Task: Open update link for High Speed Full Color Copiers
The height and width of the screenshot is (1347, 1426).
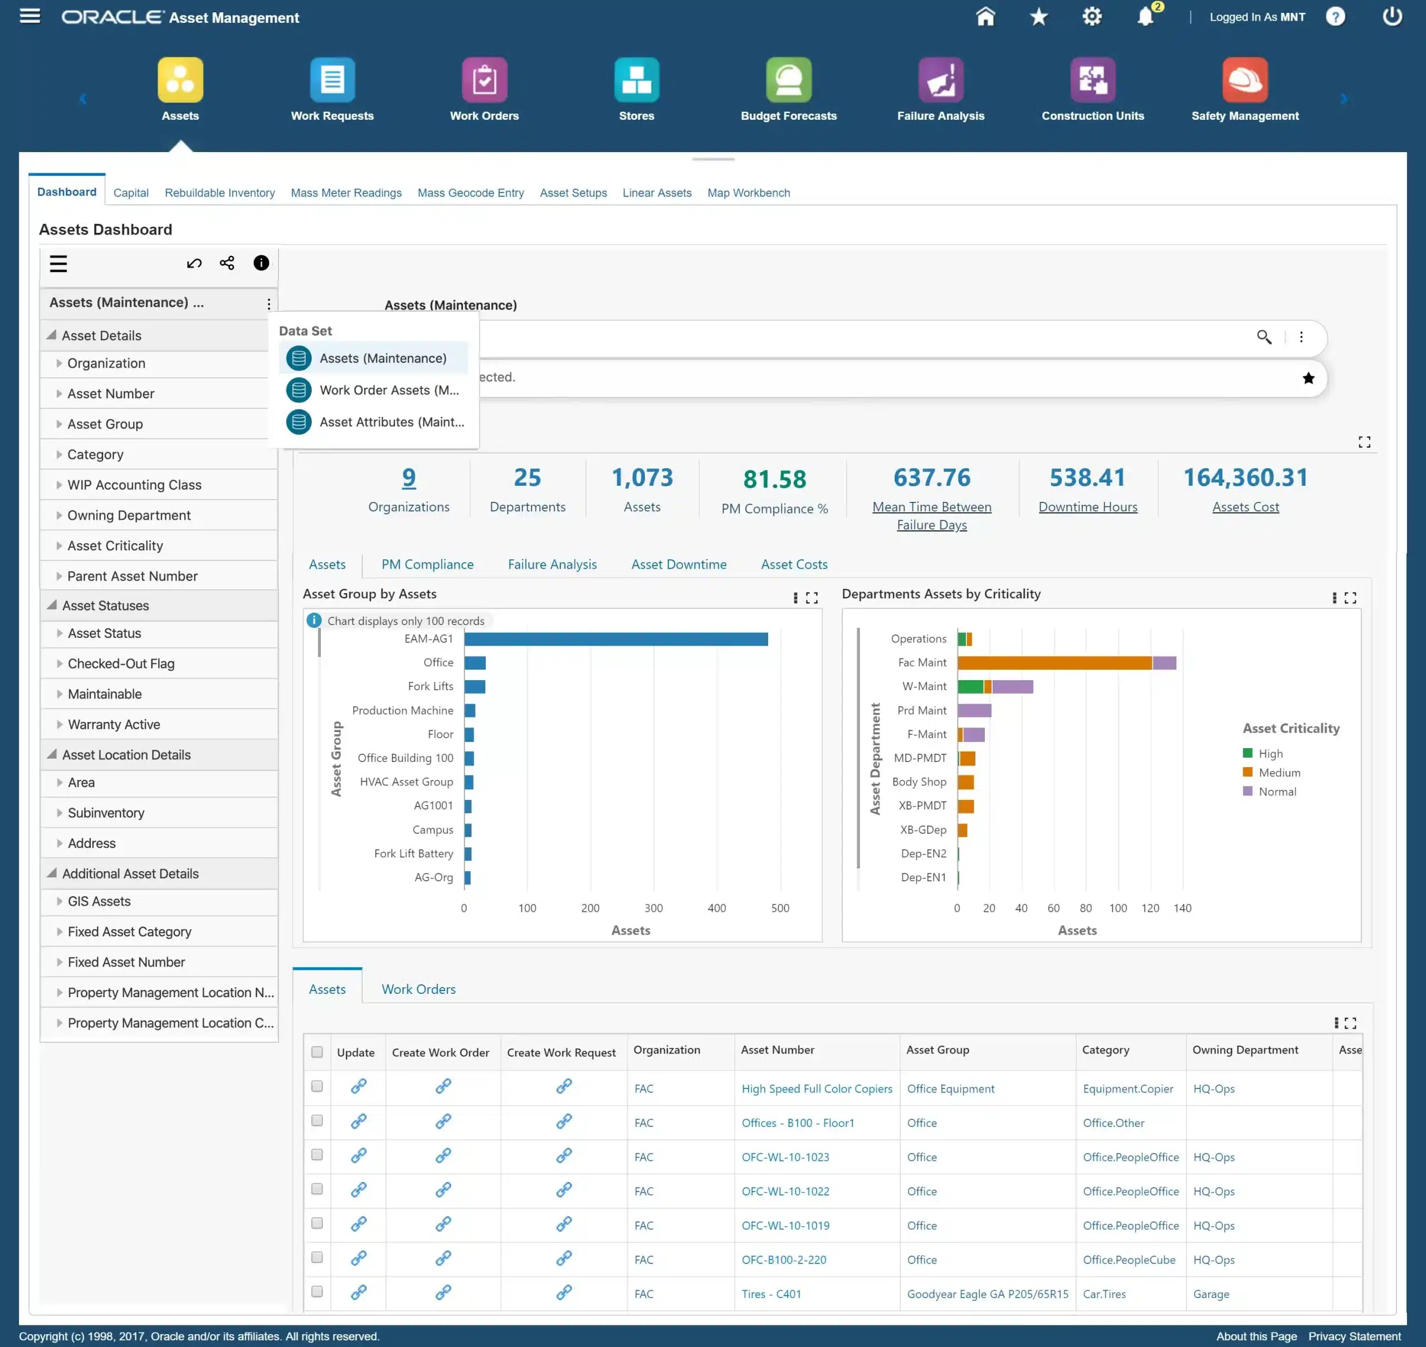Action: (x=358, y=1086)
